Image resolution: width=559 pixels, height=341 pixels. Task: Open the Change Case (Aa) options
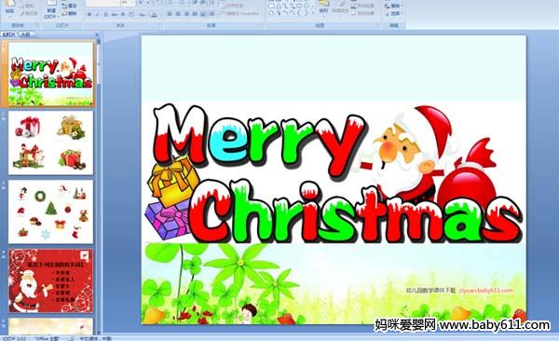[143, 14]
